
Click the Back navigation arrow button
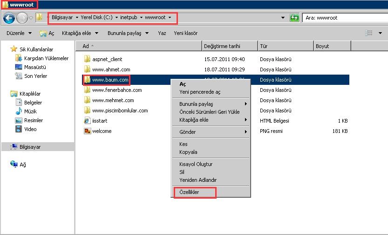(x=9, y=18)
